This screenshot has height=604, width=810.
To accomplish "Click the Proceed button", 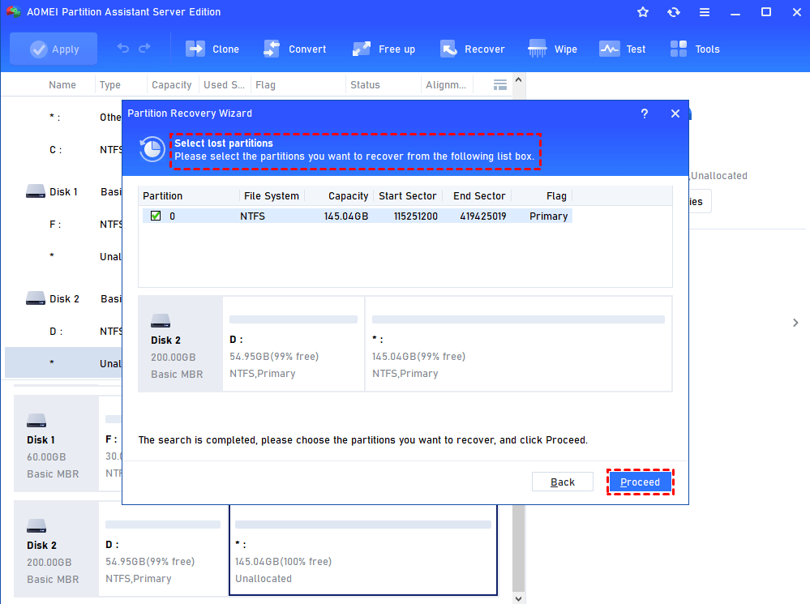I will tap(640, 482).
